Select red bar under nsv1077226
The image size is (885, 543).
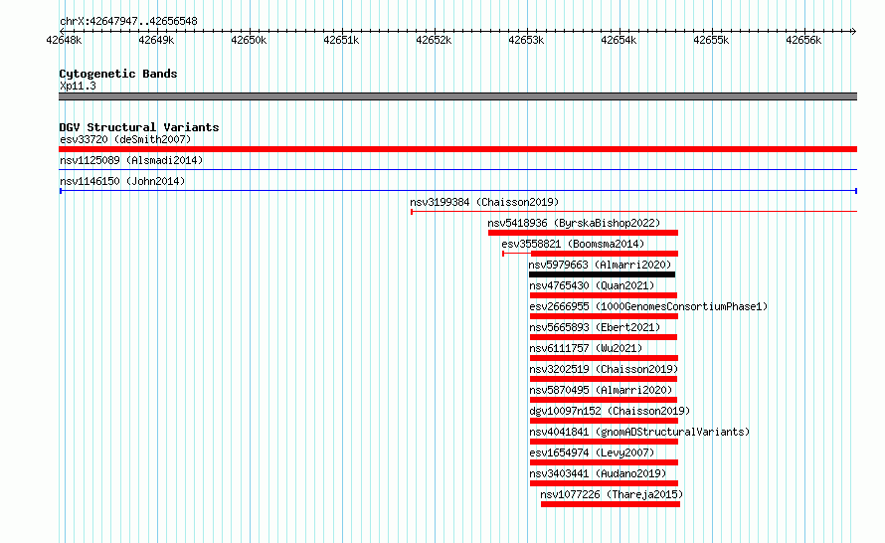tap(611, 504)
